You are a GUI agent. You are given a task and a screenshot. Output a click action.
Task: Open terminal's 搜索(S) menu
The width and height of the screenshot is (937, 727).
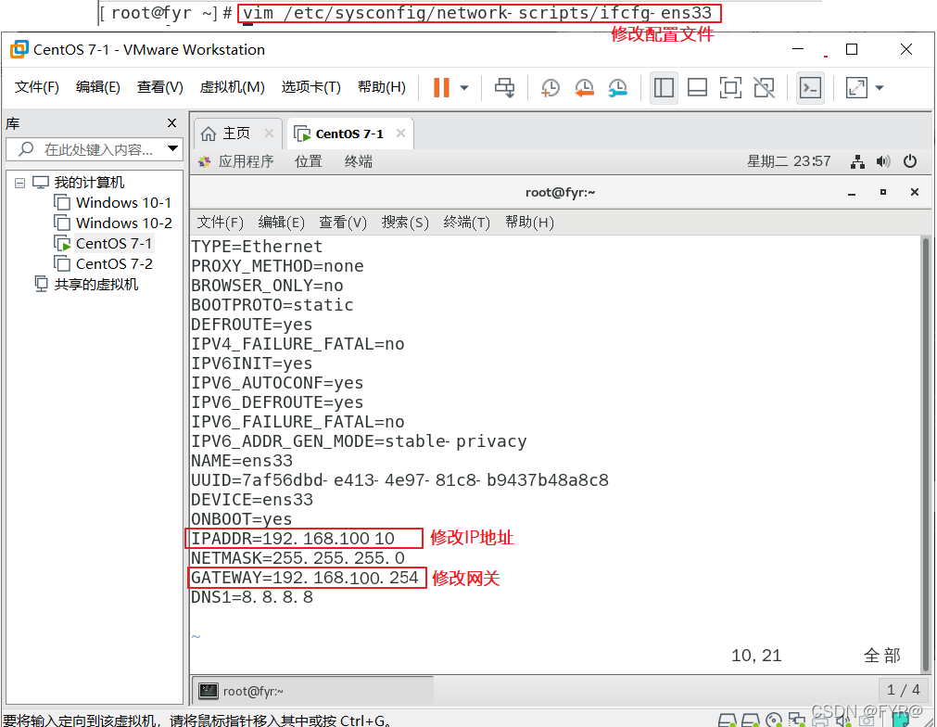(x=405, y=223)
